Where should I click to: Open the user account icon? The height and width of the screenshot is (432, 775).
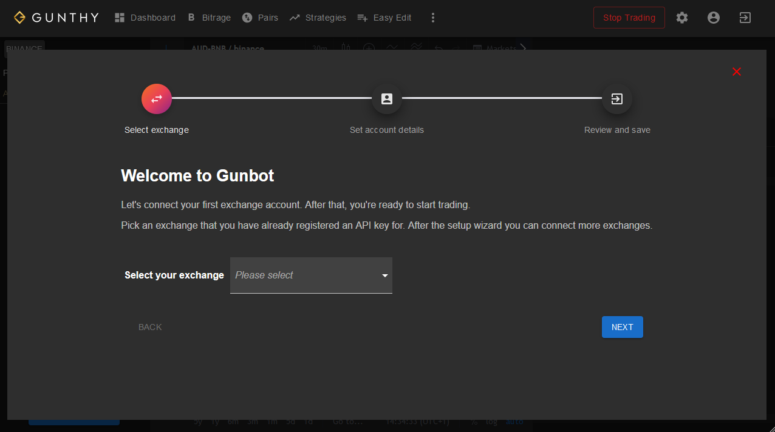click(x=714, y=18)
